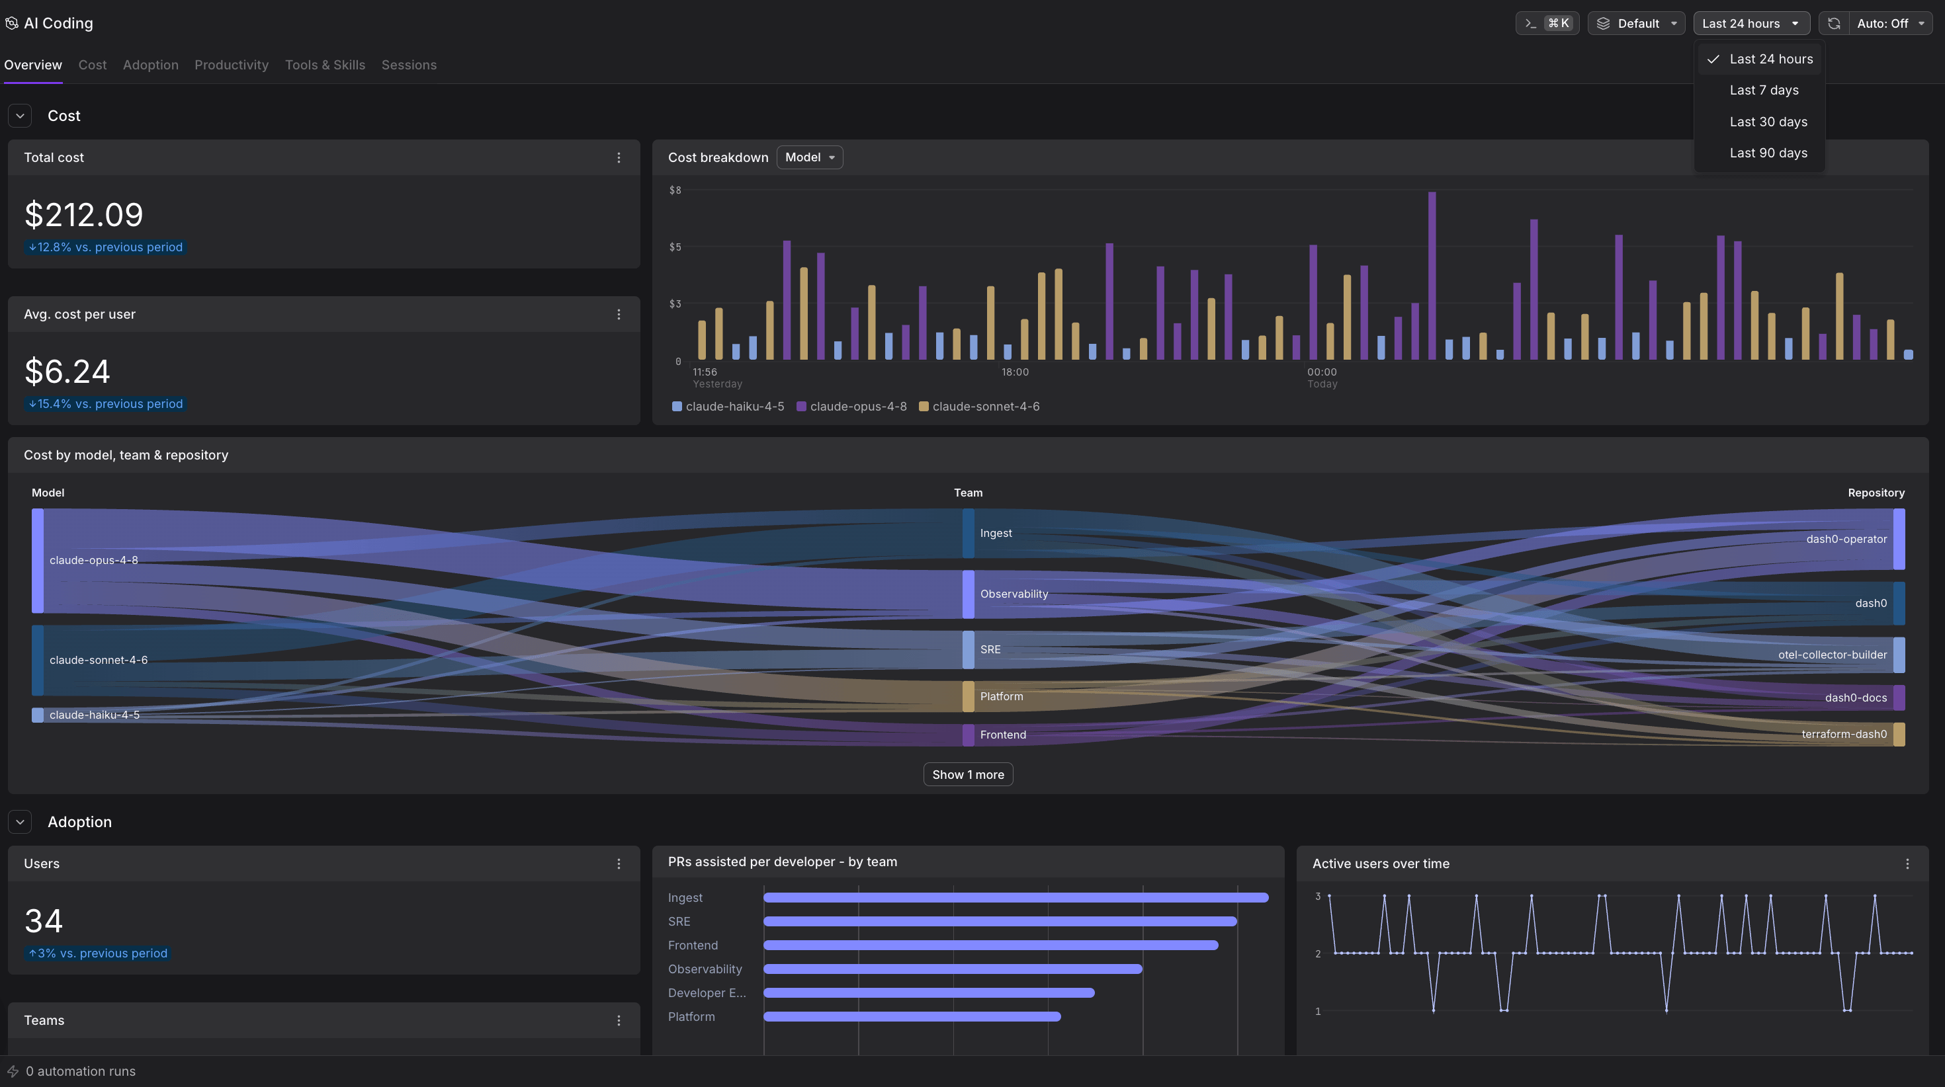Click the 34 users count value

44,921
